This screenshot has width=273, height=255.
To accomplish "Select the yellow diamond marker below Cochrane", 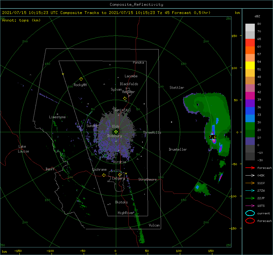I will pyautogui.click(x=104, y=175).
